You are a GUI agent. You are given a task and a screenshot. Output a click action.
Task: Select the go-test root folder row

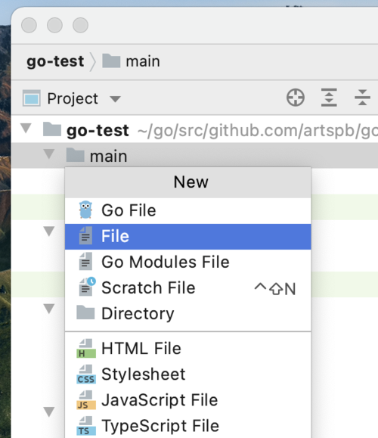pos(194,130)
